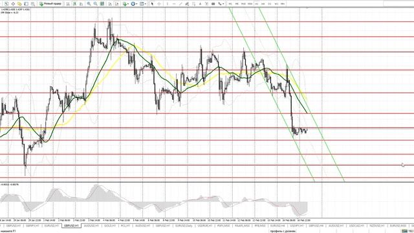Open the EURUSD,Daily chart tab
The width and height of the screenshot is (414, 233).
point(184,226)
